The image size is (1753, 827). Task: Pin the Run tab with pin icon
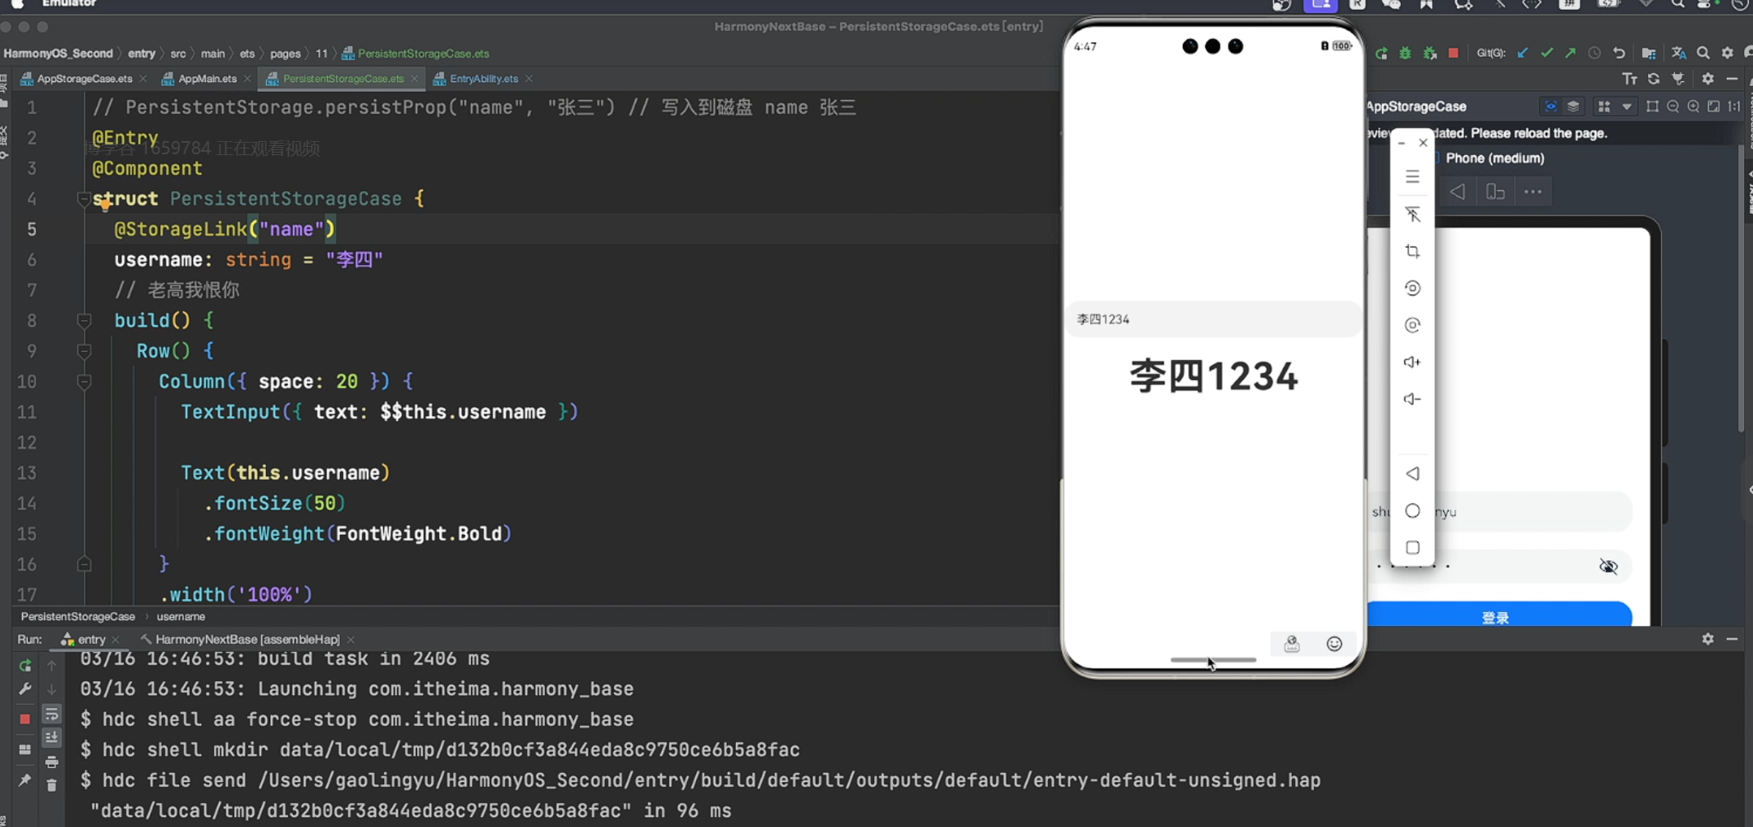25,780
